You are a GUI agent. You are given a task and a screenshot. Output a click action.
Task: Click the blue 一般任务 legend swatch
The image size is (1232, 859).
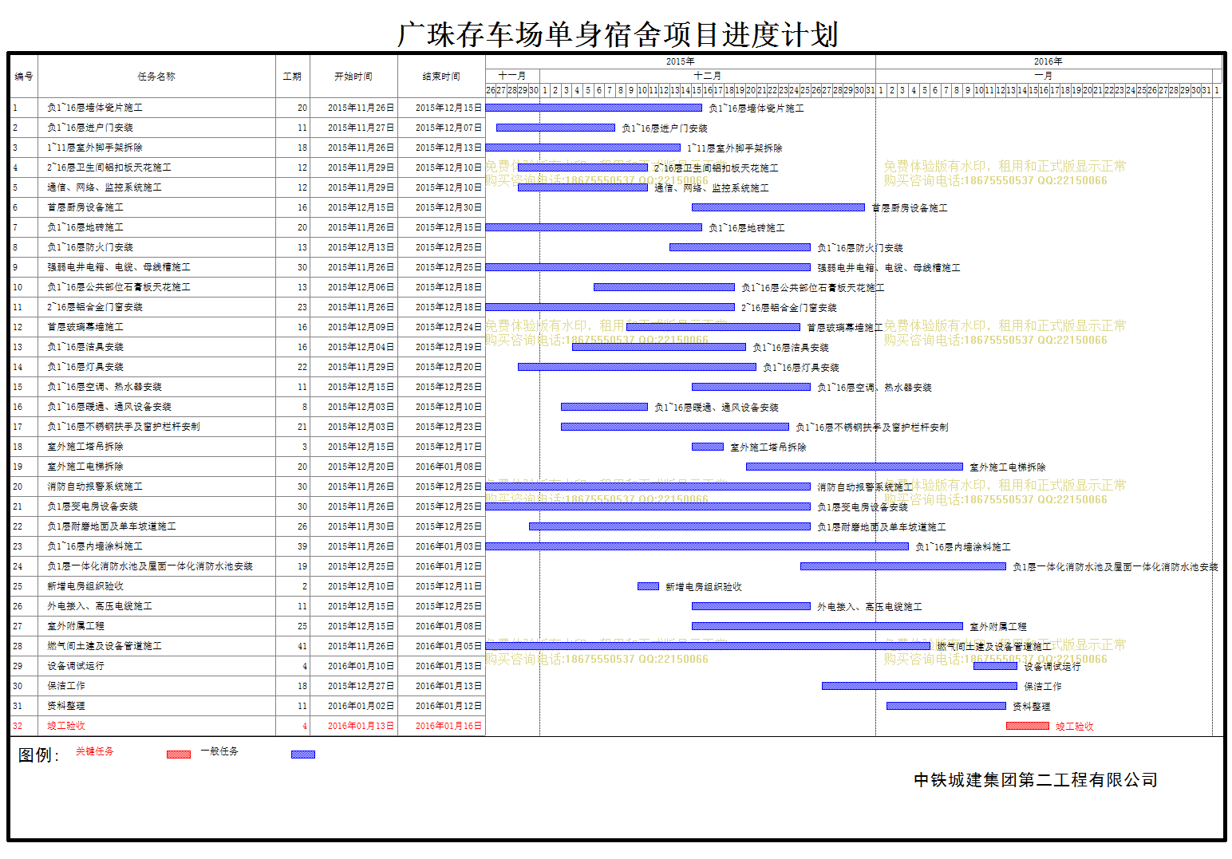click(303, 755)
